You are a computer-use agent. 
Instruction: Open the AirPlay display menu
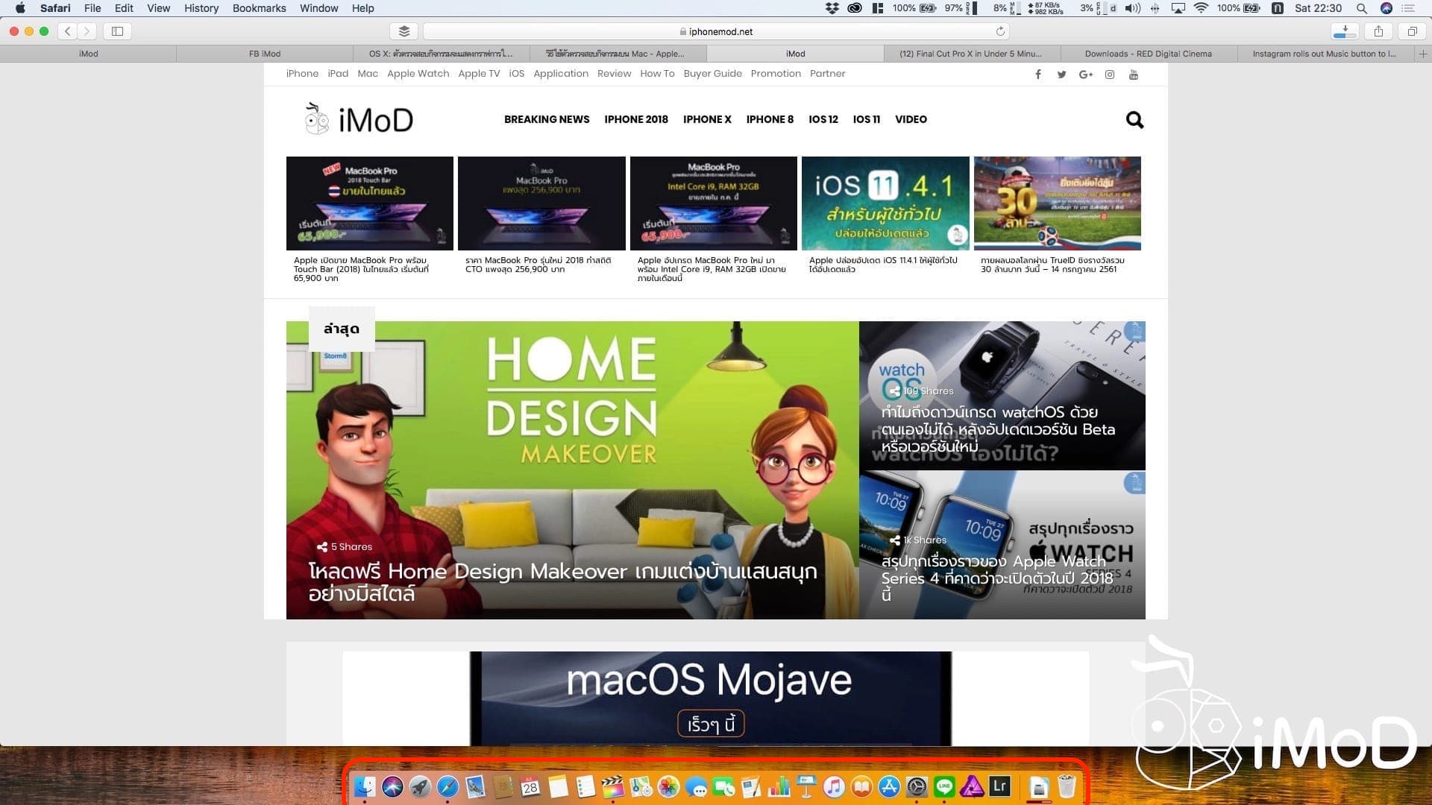1178,8
